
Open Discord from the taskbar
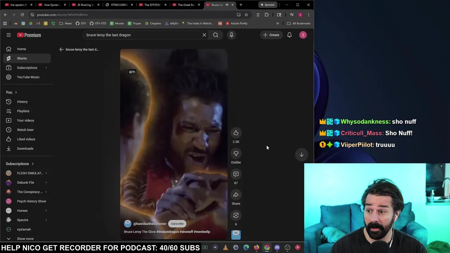coord(277,247)
